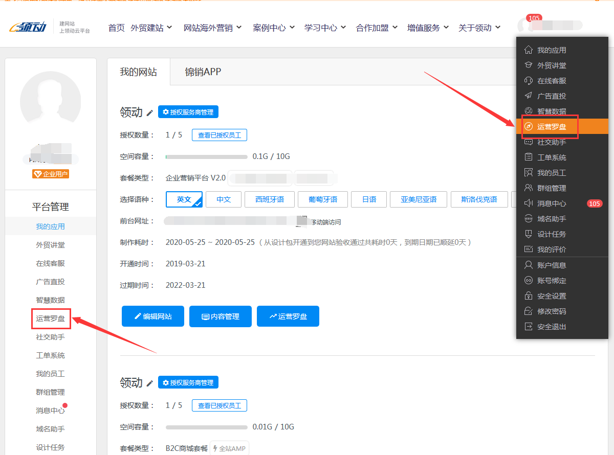Screen dimensions: 614x455
Task: Select 日语 as the site language
Action: click(368, 199)
